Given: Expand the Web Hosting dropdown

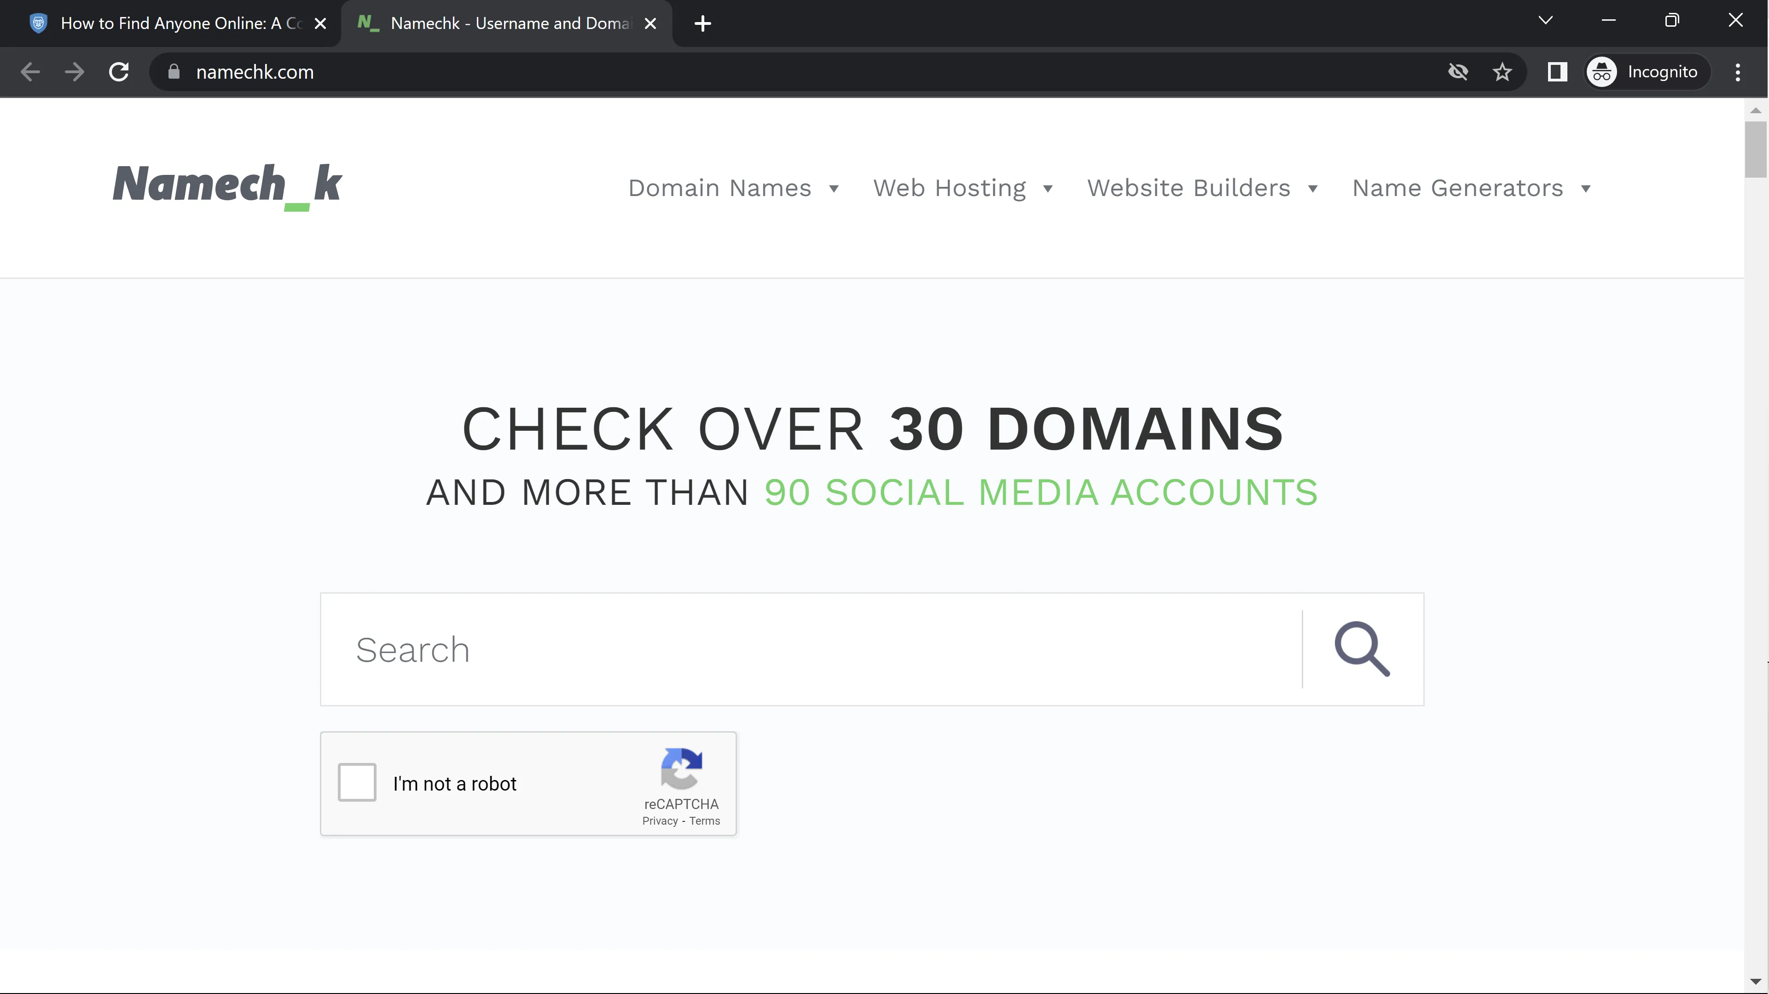Looking at the screenshot, I should pos(962,188).
